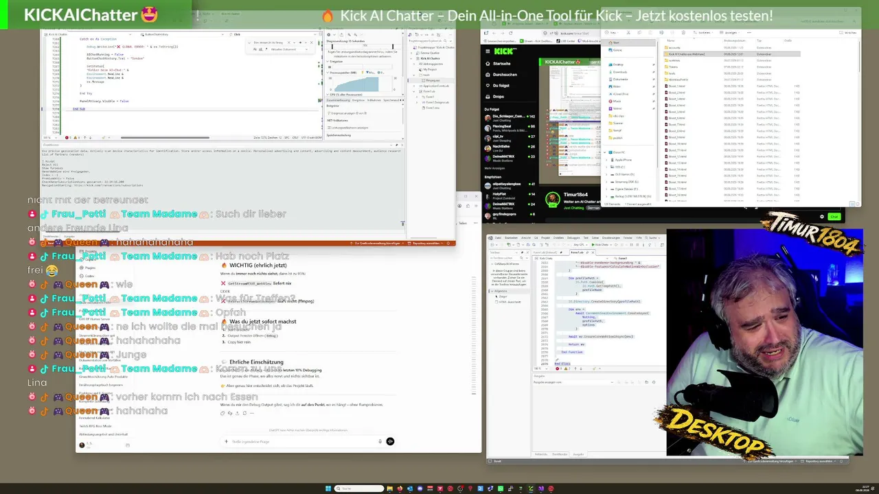Start Kick Chats run button in toolbar
The image size is (879, 494).
pyautogui.click(x=601, y=245)
